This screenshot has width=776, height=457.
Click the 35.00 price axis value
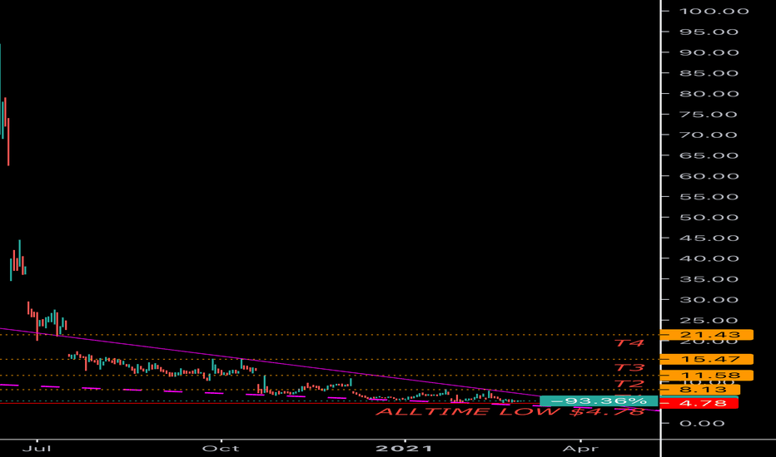point(709,279)
